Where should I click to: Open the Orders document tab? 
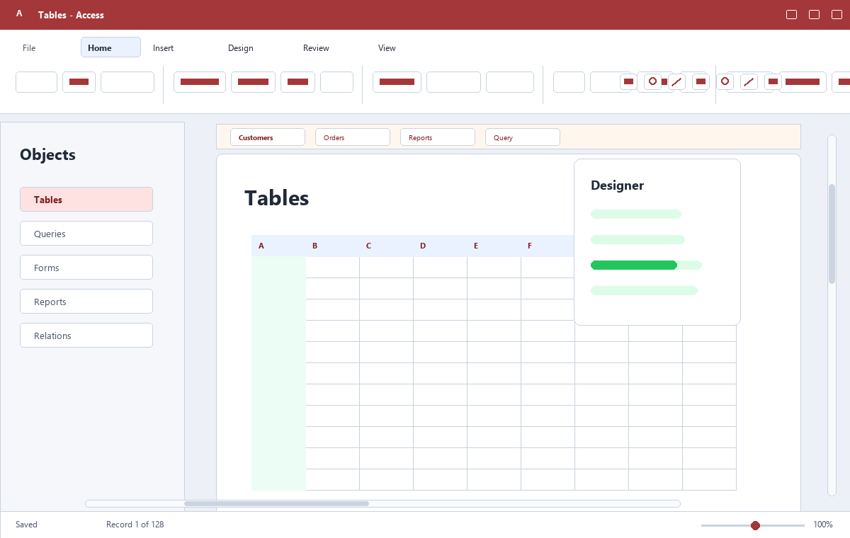click(x=353, y=137)
